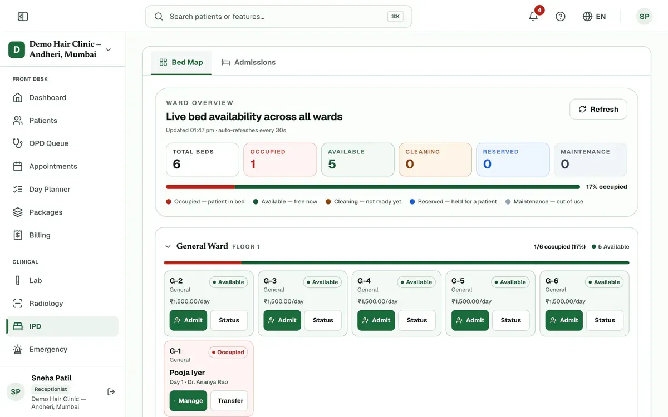Open the Lab module
This screenshot has height=417, width=668.
click(x=62, y=281)
